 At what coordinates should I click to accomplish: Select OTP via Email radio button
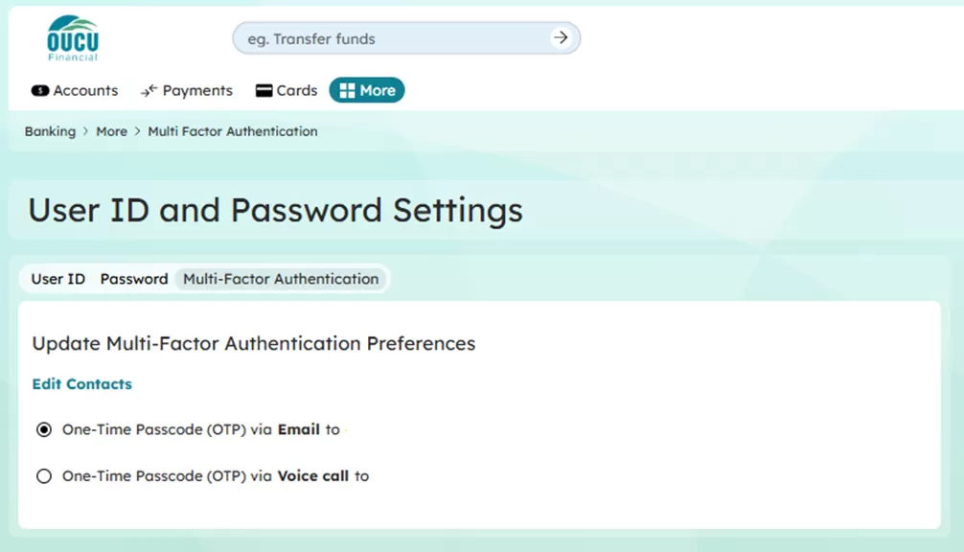[x=44, y=430]
